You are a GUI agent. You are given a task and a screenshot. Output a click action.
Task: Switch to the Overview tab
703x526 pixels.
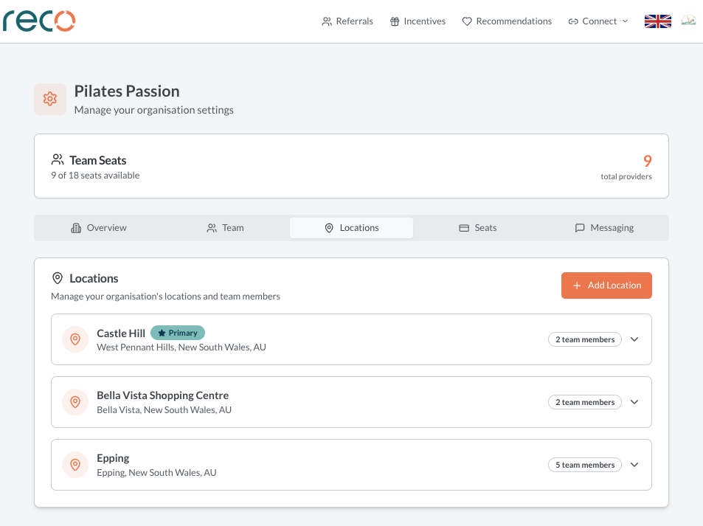click(x=99, y=228)
